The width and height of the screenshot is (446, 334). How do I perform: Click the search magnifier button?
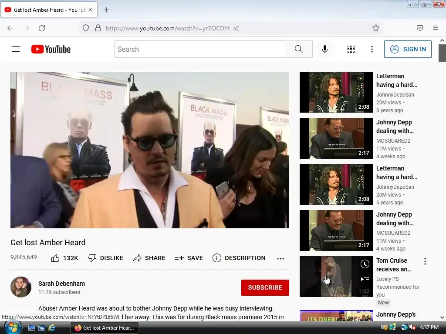pos(299,49)
